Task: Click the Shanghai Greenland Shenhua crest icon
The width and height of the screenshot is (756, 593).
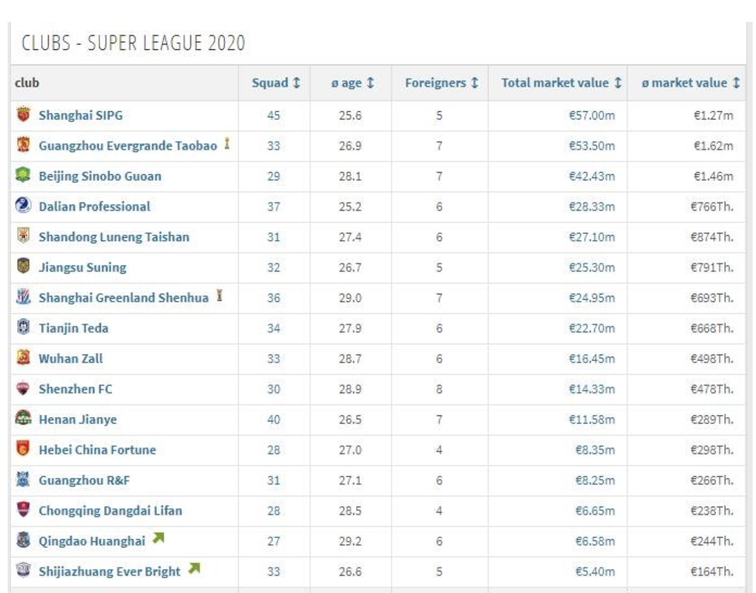Action: [x=23, y=297]
